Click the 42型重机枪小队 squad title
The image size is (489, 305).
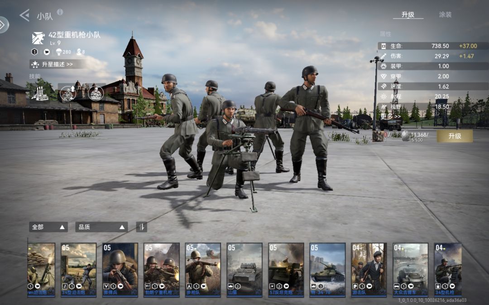coord(74,35)
